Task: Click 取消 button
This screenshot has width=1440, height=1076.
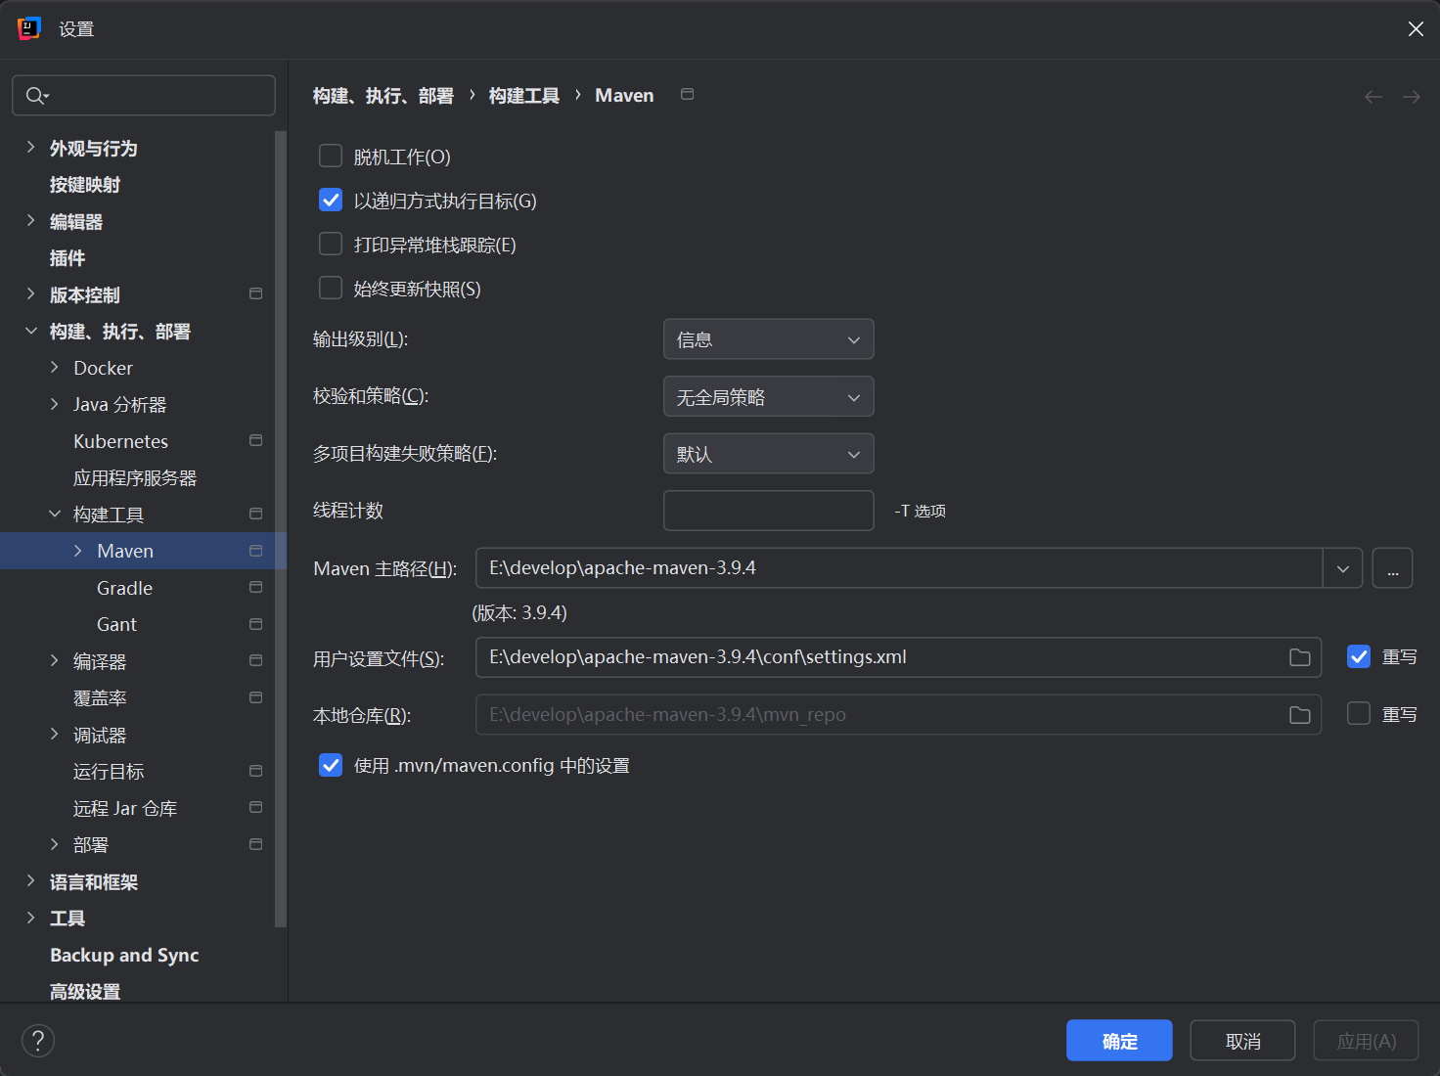Action: pyautogui.click(x=1242, y=1041)
